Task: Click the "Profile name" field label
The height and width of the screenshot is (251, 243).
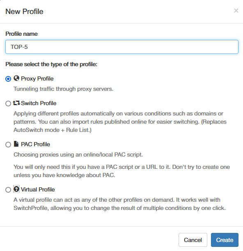Action: pyautogui.click(x=21, y=34)
